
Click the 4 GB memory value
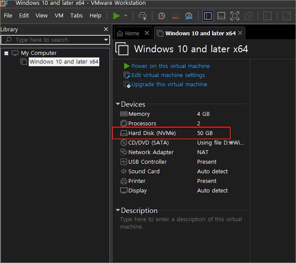[203, 114]
